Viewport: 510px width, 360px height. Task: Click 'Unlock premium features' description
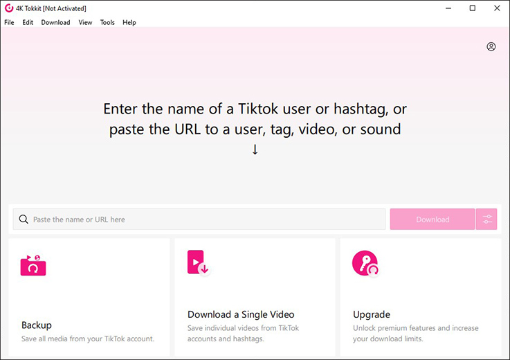coord(416,333)
